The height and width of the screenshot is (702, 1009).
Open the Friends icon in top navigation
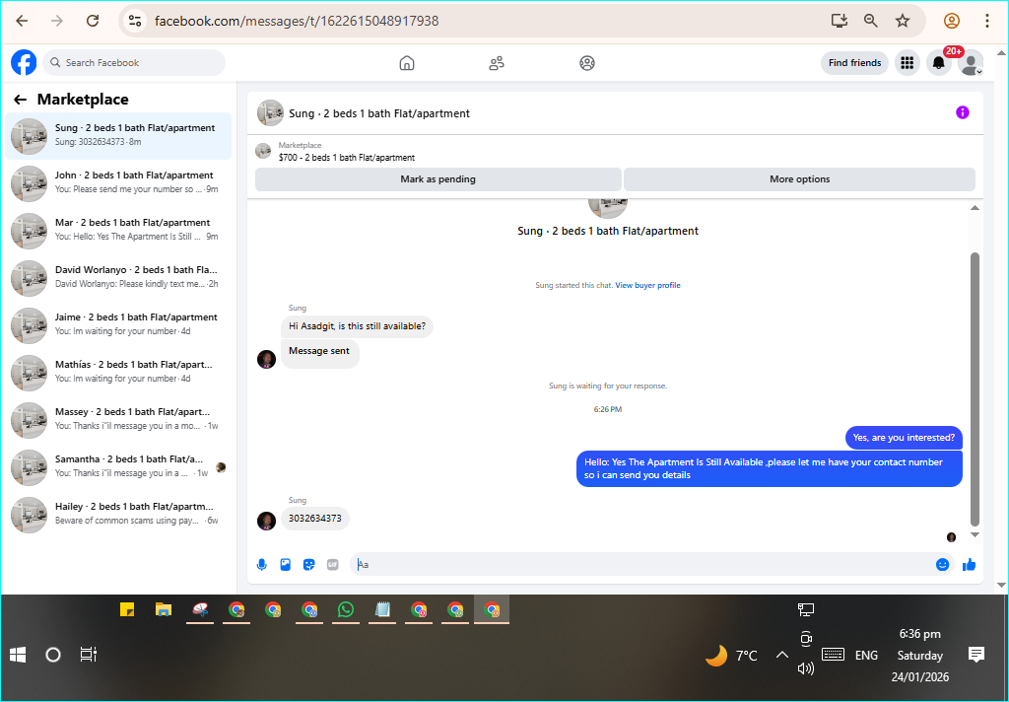pos(497,63)
